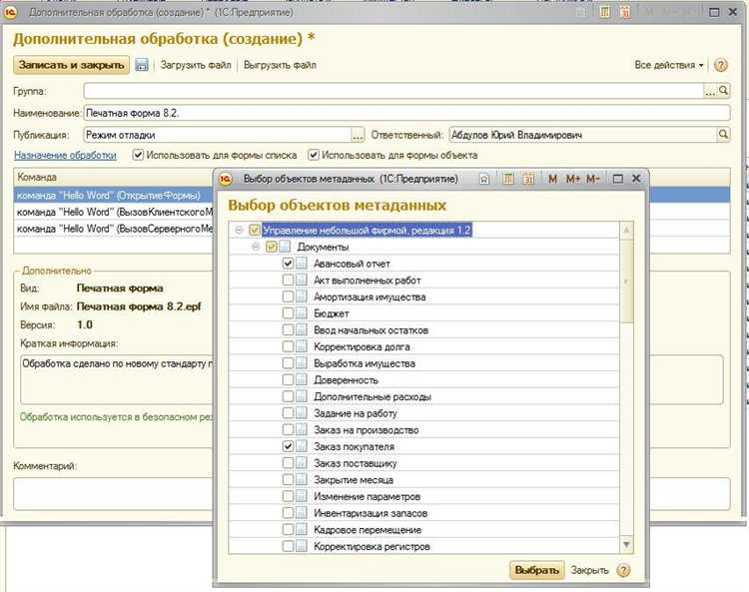Click the M+ button in dialog title
Screen dimensions: 749x592
573,179
